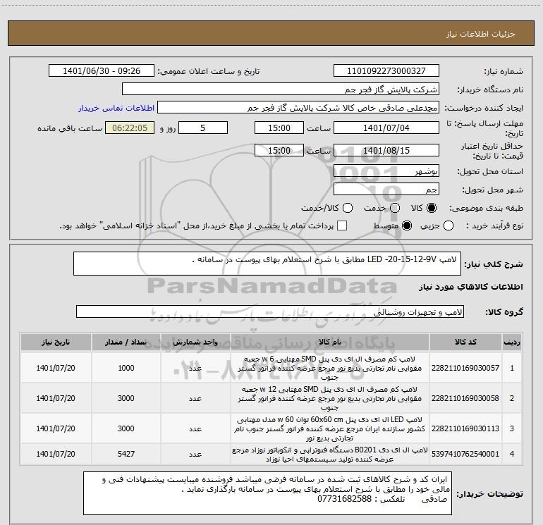Click item code 2282110169030058
This screenshot has width=543, height=525.
click(x=465, y=398)
